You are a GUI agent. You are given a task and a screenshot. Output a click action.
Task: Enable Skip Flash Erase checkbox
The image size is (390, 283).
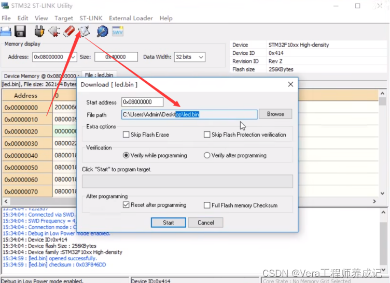(126, 135)
